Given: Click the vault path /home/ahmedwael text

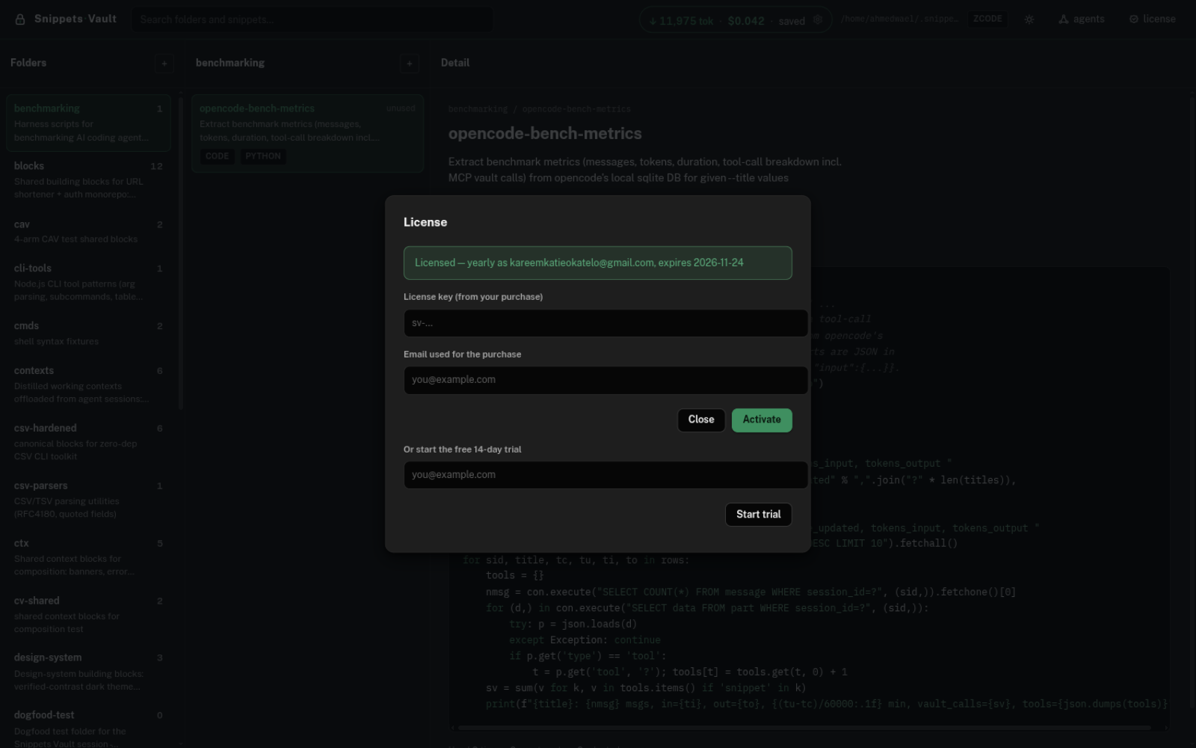Looking at the screenshot, I should [899, 19].
